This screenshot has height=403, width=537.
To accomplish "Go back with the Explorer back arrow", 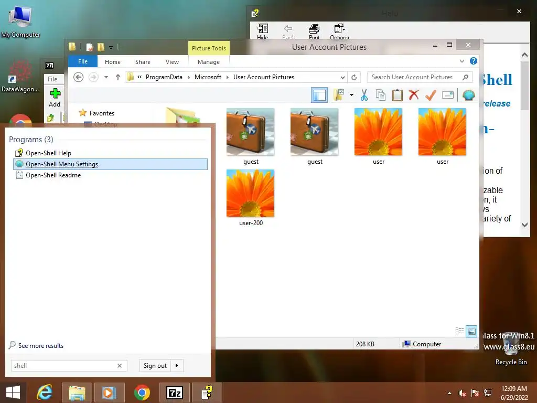I will 79,77.
